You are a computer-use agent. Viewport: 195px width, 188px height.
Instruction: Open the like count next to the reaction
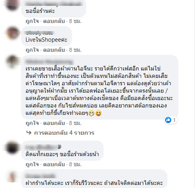tap(174, 120)
